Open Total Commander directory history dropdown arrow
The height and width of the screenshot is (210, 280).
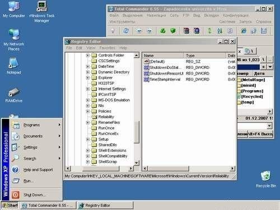pos(270,67)
